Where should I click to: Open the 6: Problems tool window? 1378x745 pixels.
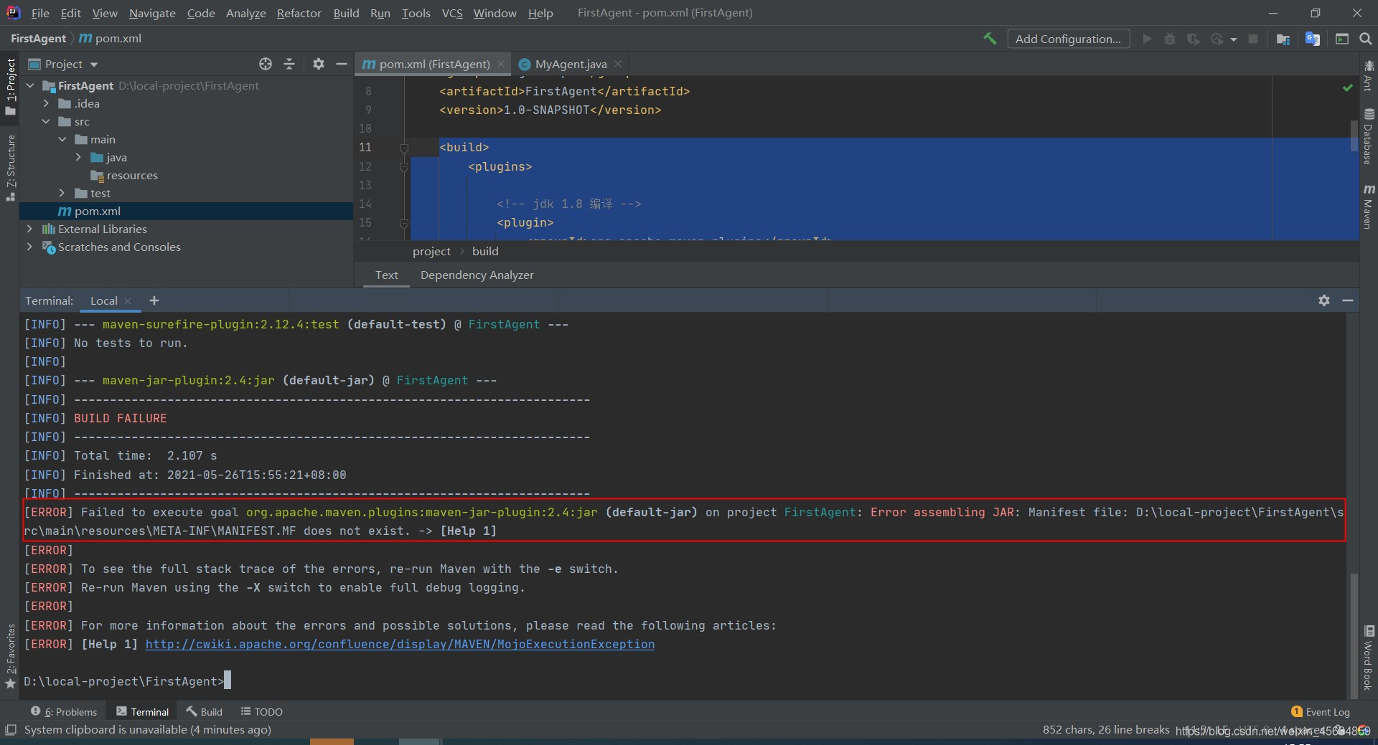coord(64,711)
